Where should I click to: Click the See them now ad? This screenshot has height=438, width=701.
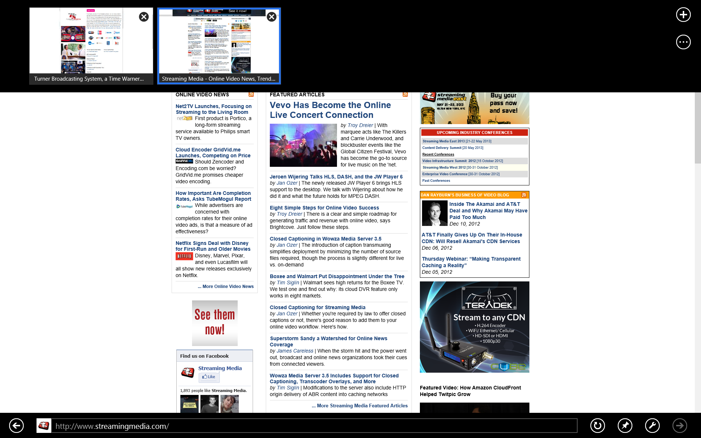click(215, 323)
